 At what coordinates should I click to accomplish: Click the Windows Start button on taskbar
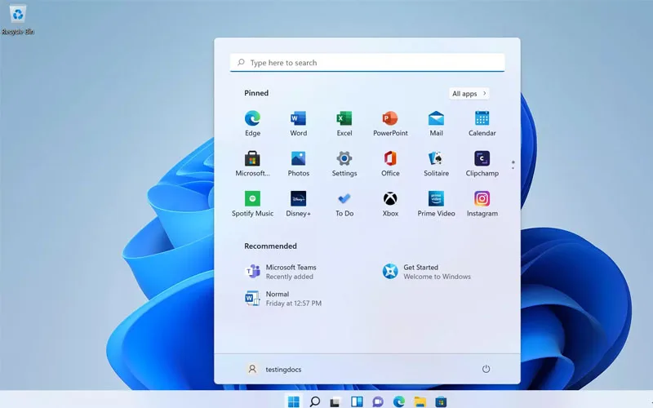(x=294, y=401)
